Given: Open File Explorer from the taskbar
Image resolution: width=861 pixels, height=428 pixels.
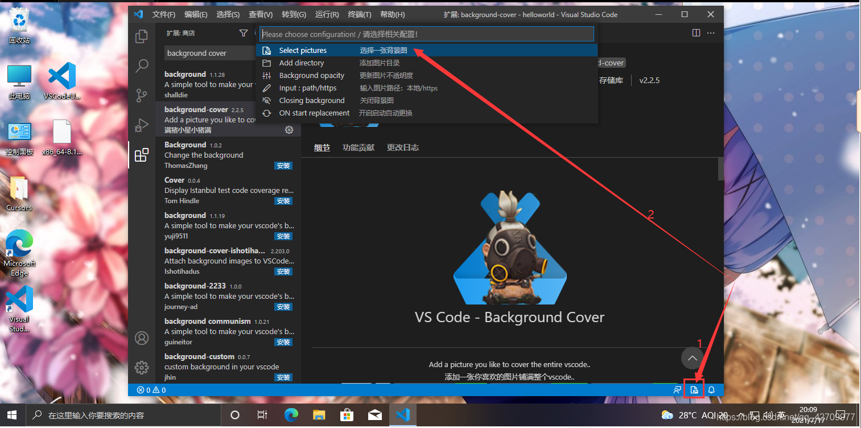Looking at the screenshot, I should (x=319, y=415).
